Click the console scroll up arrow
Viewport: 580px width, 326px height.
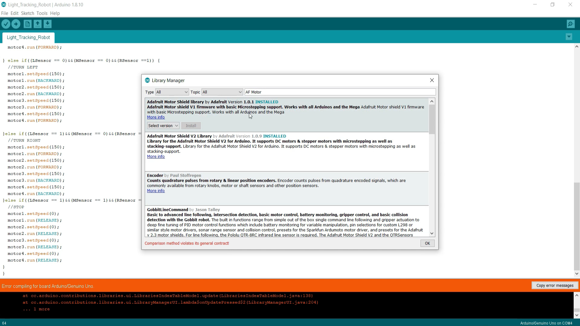click(x=577, y=296)
